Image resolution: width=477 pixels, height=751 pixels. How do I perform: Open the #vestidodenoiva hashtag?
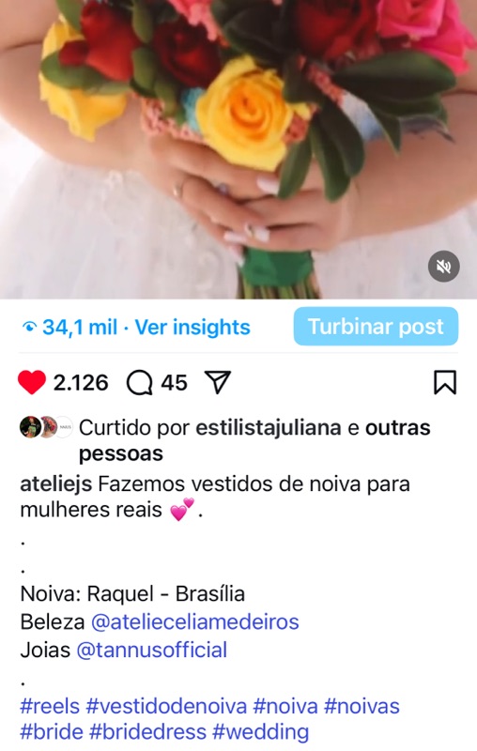tap(166, 707)
